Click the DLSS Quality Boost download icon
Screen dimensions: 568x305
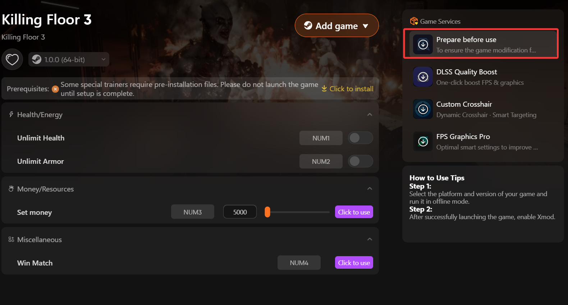(423, 77)
